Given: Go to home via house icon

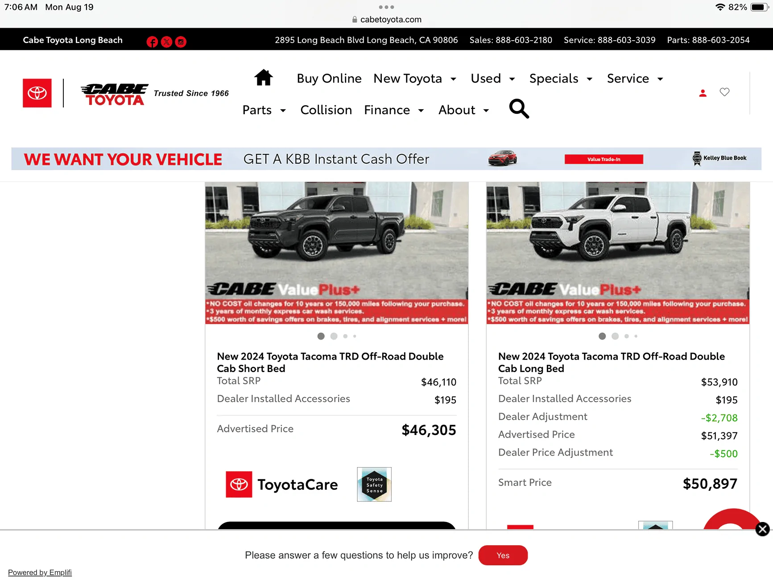Looking at the screenshot, I should tap(263, 78).
